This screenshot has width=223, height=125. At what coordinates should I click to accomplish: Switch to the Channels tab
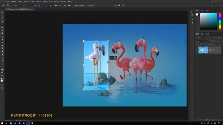[202, 34]
